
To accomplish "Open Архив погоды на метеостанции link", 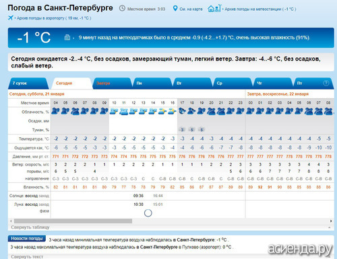I will [x=260, y=9].
